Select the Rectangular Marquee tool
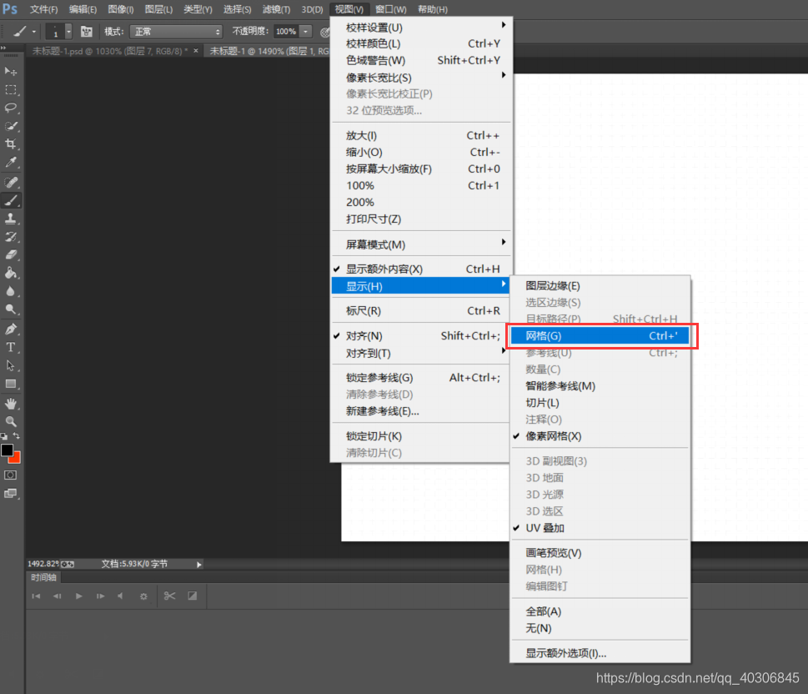Screen dimensions: 808x694 pyautogui.click(x=10, y=90)
